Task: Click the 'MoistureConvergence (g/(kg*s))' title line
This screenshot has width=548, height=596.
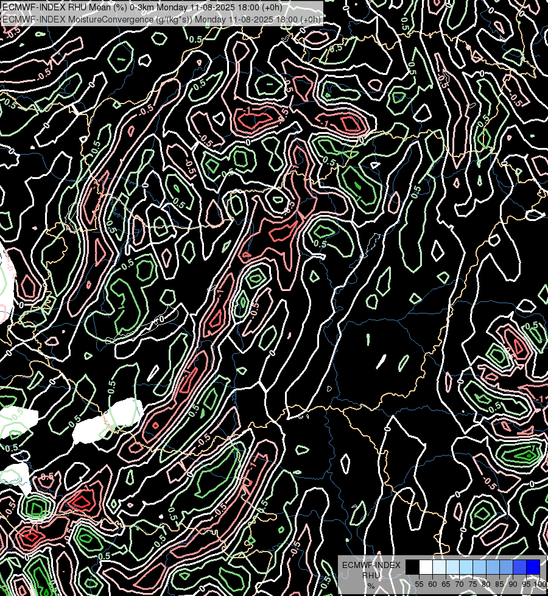Action: pyautogui.click(x=161, y=19)
